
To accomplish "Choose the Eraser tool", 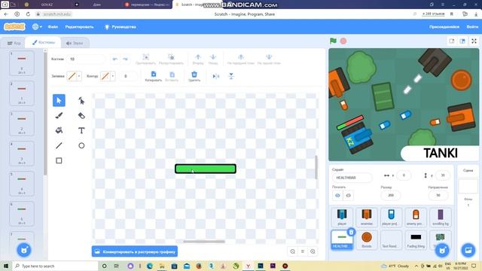I will click(81, 115).
